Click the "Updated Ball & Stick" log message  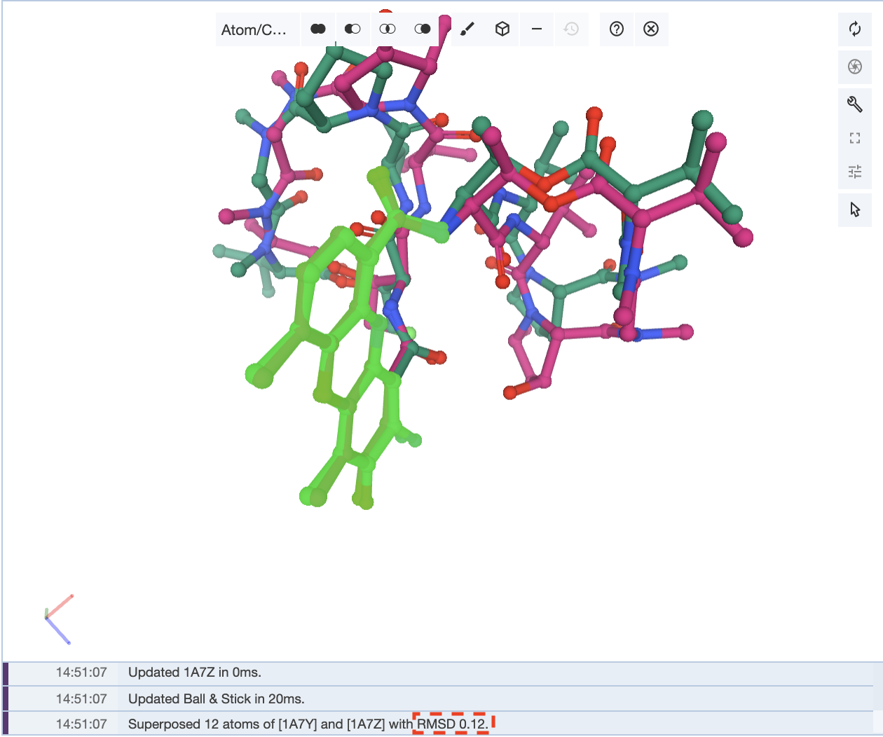coord(216,698)
